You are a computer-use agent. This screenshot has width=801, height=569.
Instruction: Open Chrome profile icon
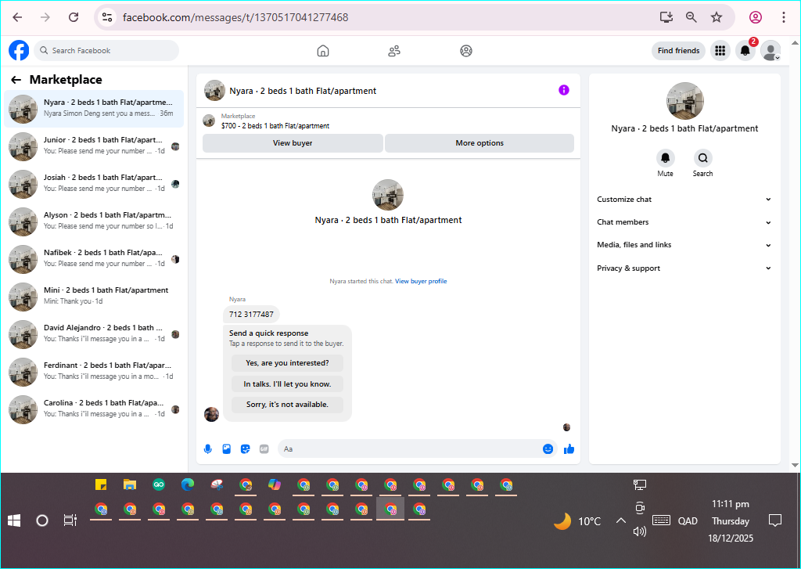pyautogui.click(x=756, y=17)
